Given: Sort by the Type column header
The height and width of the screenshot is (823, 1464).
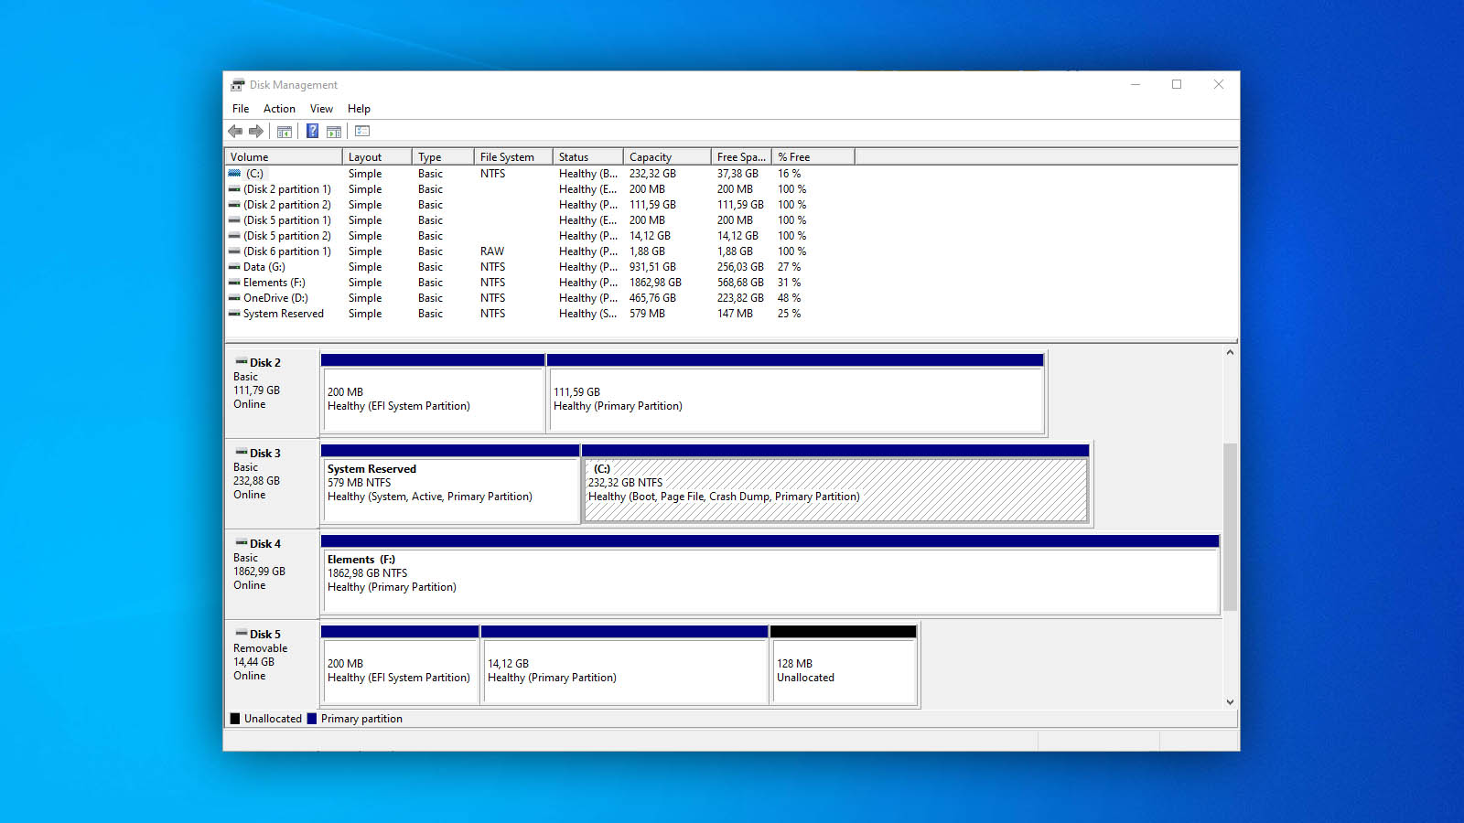Looking at the screenshot, I should point(443,157).
